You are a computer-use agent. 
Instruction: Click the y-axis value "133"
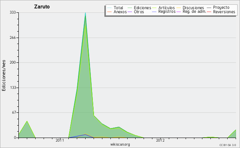point(13,88)
